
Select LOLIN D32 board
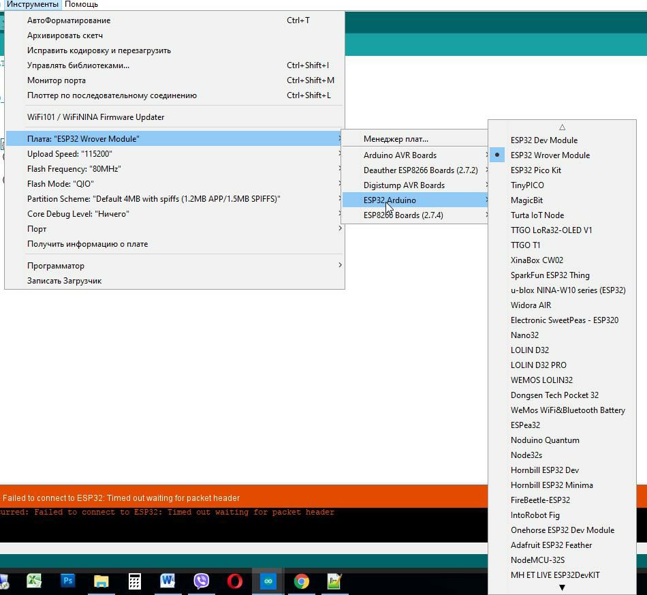(562, 350)
